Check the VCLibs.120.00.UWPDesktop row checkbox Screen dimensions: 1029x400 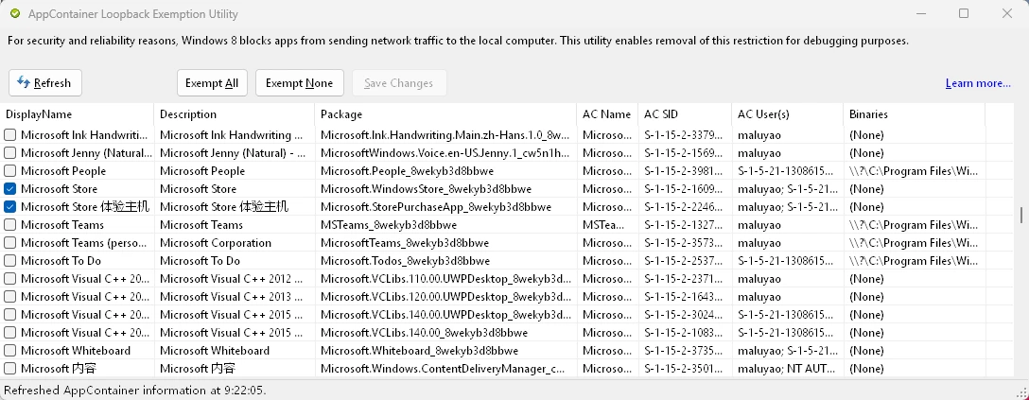[9, 296]
